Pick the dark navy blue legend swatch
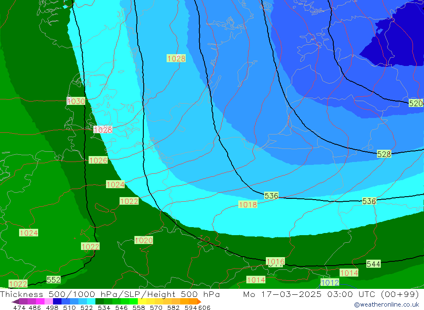The height and width of the screenshot is (310, 424). click(57, 302)
